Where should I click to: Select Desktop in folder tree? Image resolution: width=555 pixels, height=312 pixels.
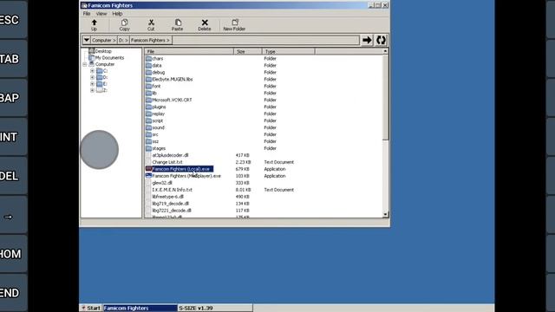[x=103, y=51]
